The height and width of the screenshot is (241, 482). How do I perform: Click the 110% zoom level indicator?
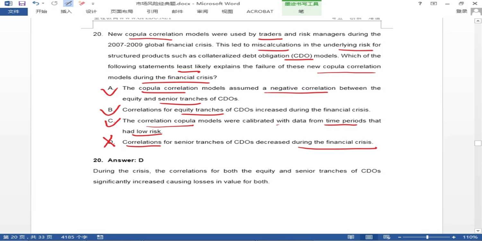click(x=470, y=237)
